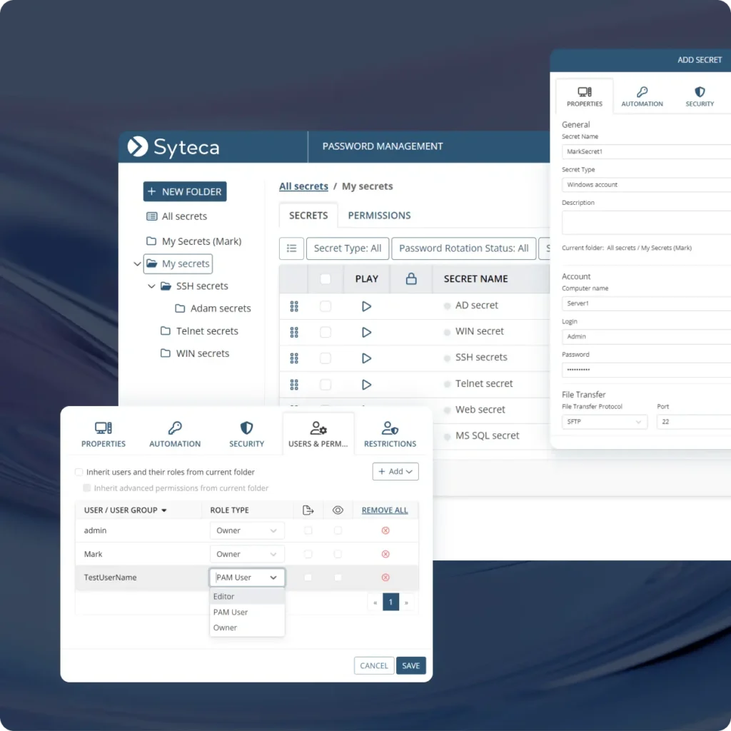The height and width of the screenshot is (731, 731).
Task: Open the All secrets list item
Action: tap(177, 216)
